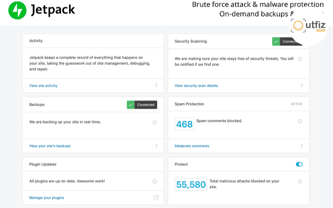Viewport: 333px width, 208px height.
Task: Click info icon next to plugins up-to-date message
Action: (x=154, y=181)
